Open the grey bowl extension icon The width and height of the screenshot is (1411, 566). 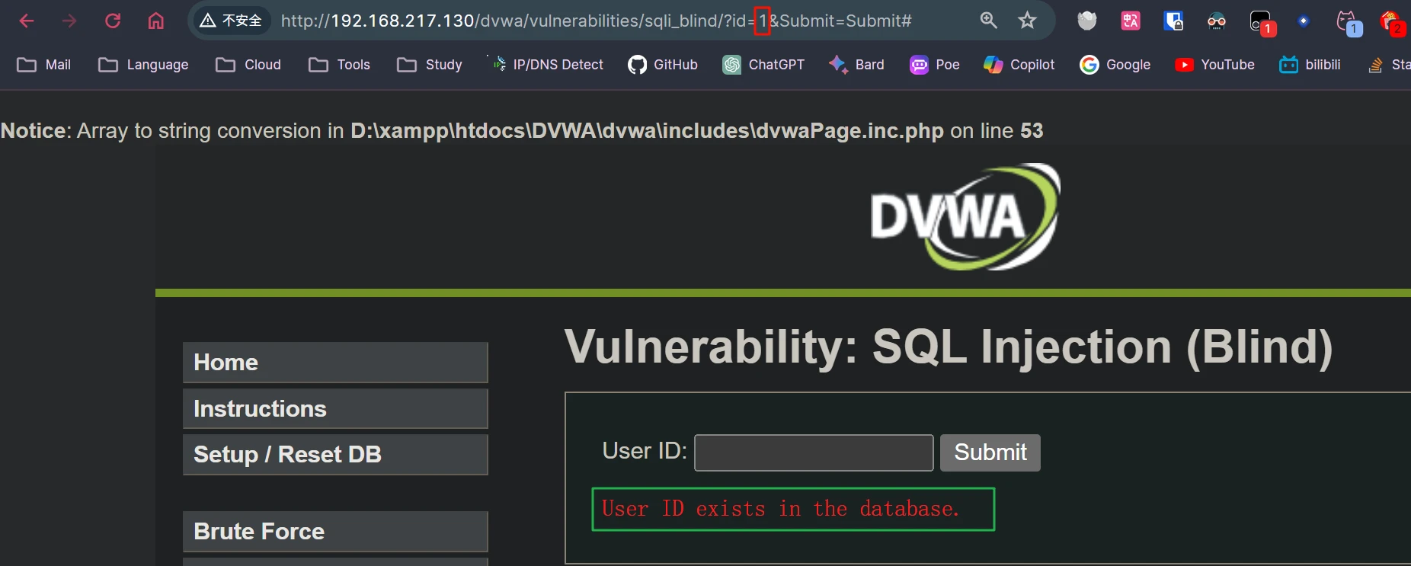[1087, 21]
